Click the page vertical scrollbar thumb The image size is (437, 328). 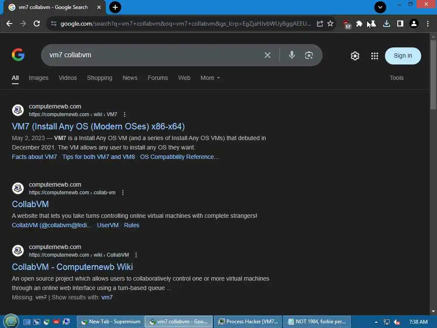[433, 75]
